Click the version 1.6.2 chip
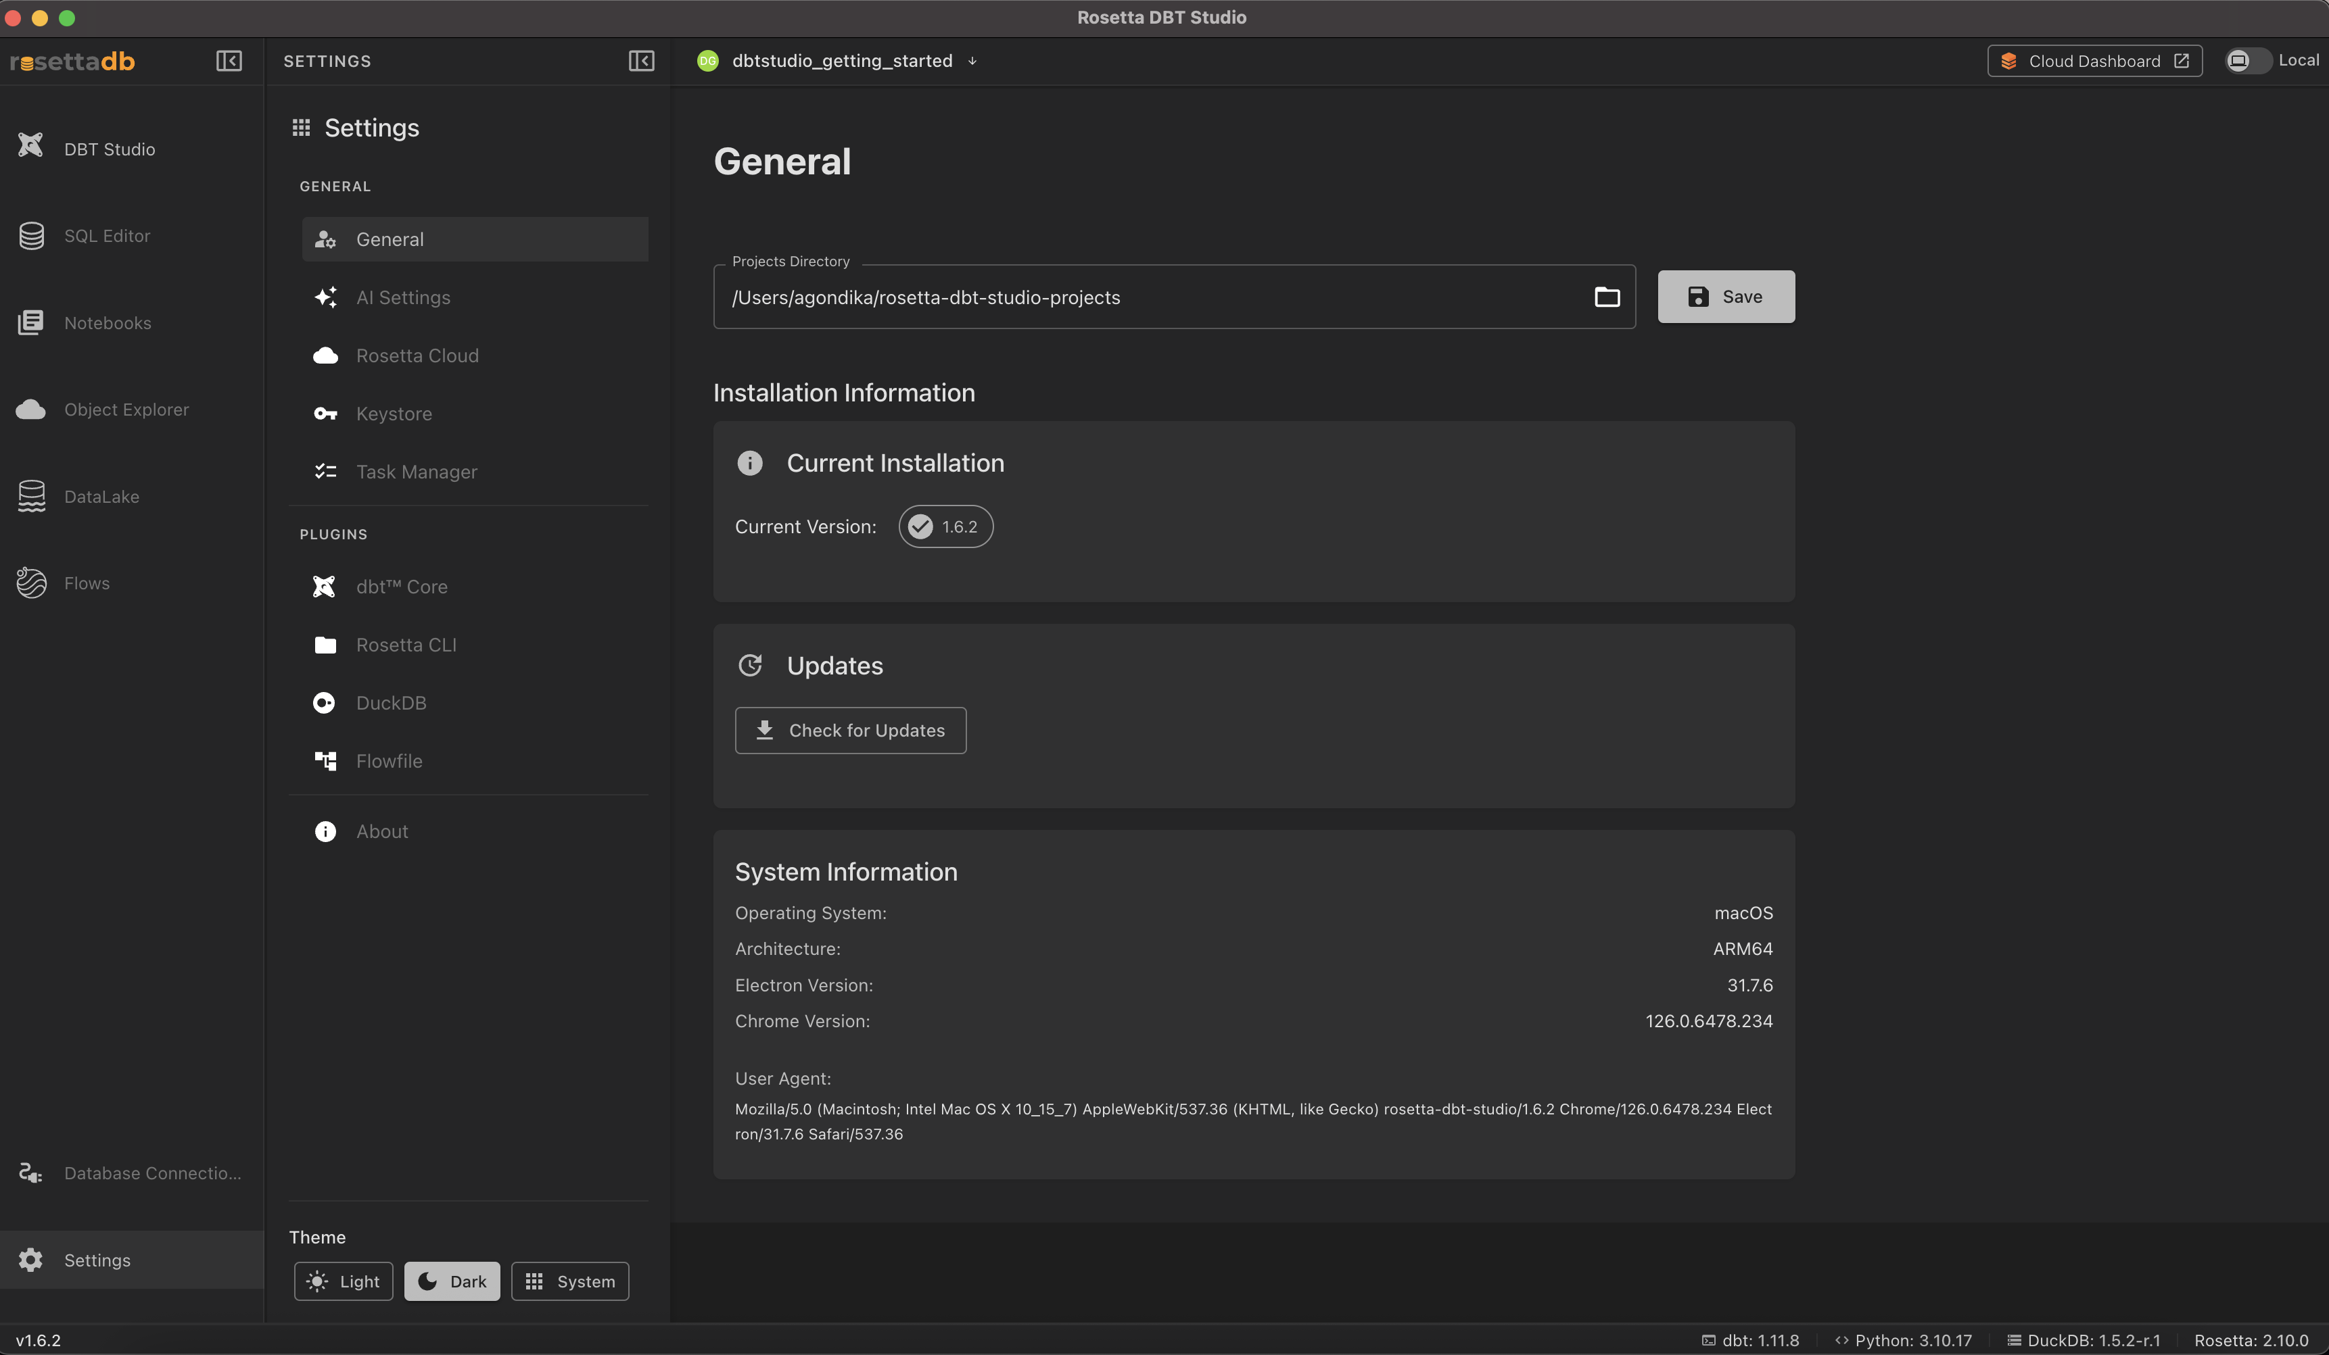2329x1355 pixels. coord(945,526)
